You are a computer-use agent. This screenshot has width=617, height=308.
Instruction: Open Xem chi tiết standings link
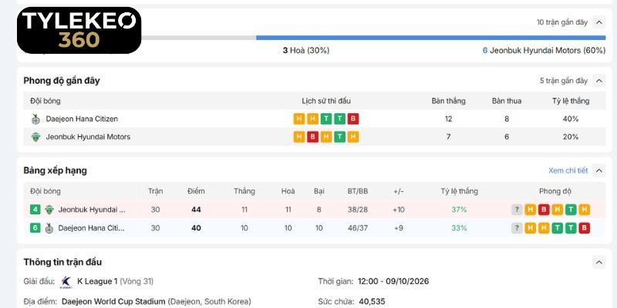pos(568,170)
